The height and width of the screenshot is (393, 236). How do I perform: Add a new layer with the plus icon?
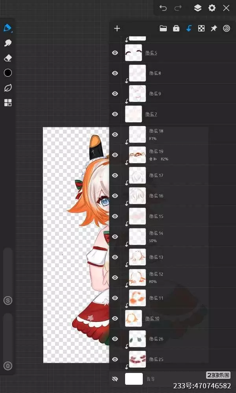tap(117, 28)
